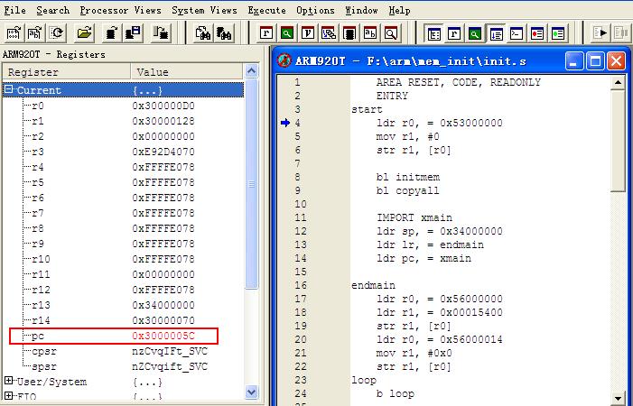
Task: Collapse the Current register group
Action: [8, 89]
